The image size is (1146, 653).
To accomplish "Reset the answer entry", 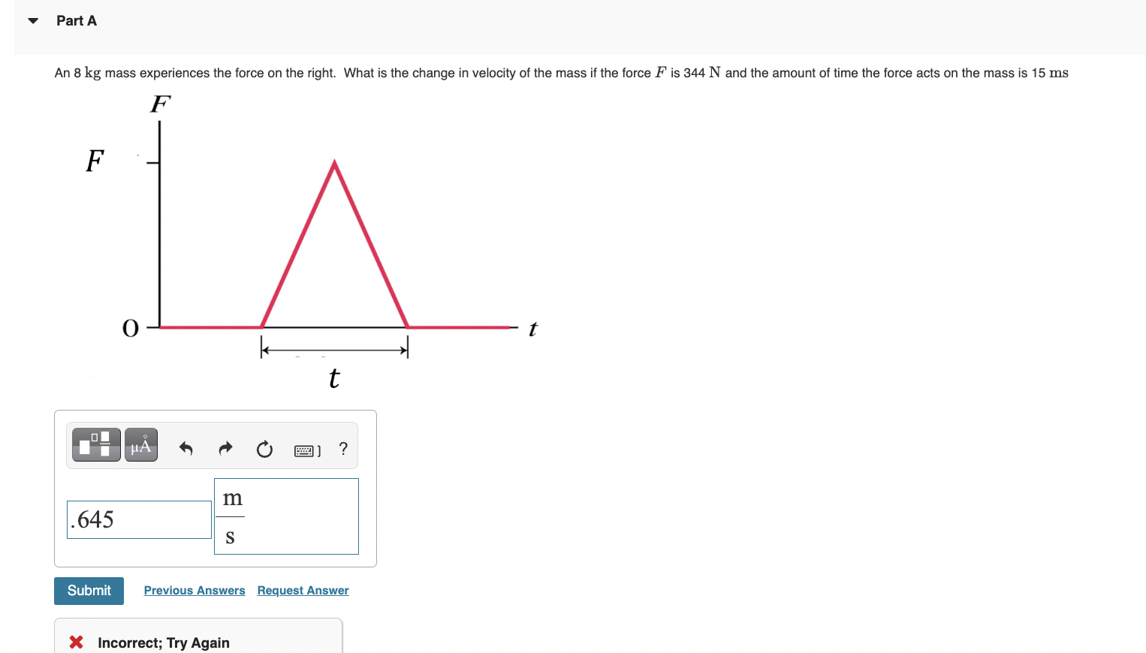I will click(x=264, y=448).
